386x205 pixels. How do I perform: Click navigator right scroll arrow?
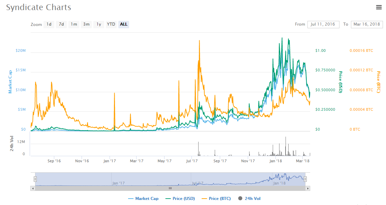point(308,189)
